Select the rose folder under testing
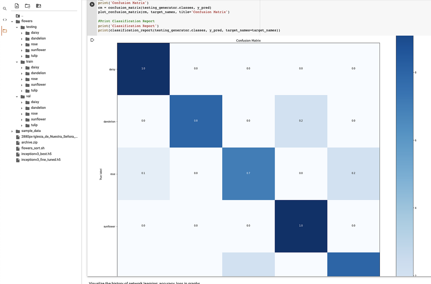 (34, 44)
